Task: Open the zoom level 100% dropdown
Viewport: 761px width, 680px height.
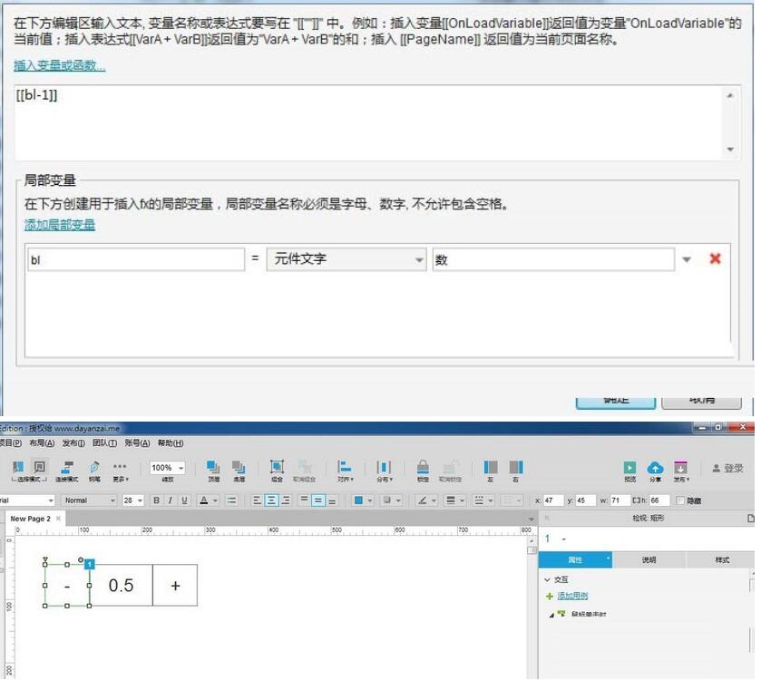Action: [x=168, y=468]
